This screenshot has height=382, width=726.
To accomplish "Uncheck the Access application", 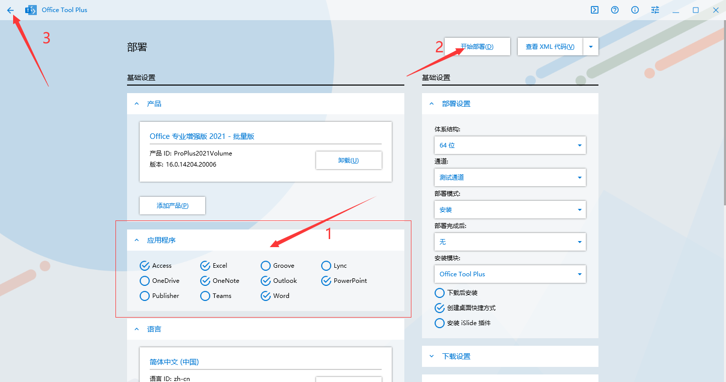I will (145, 266).
